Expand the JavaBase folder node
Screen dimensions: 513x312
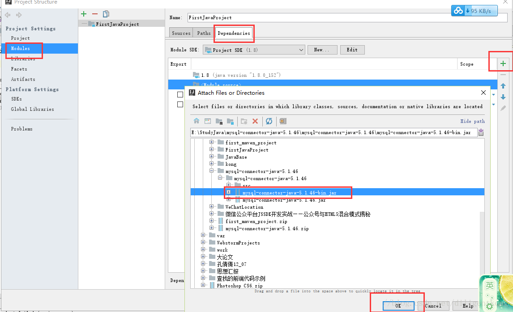[211, 156]
